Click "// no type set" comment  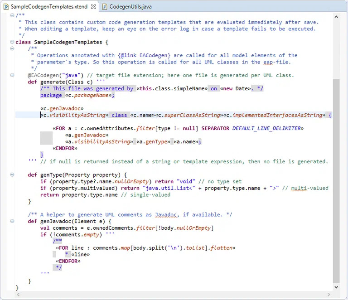tap(220, 182)
